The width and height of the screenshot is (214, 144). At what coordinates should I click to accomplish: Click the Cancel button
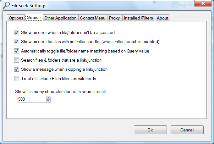click(187, 130)
